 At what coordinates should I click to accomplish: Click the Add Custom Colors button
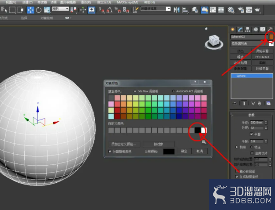click(124, 144)
